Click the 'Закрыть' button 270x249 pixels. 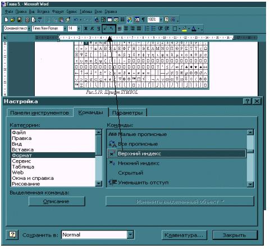(235, 235)
